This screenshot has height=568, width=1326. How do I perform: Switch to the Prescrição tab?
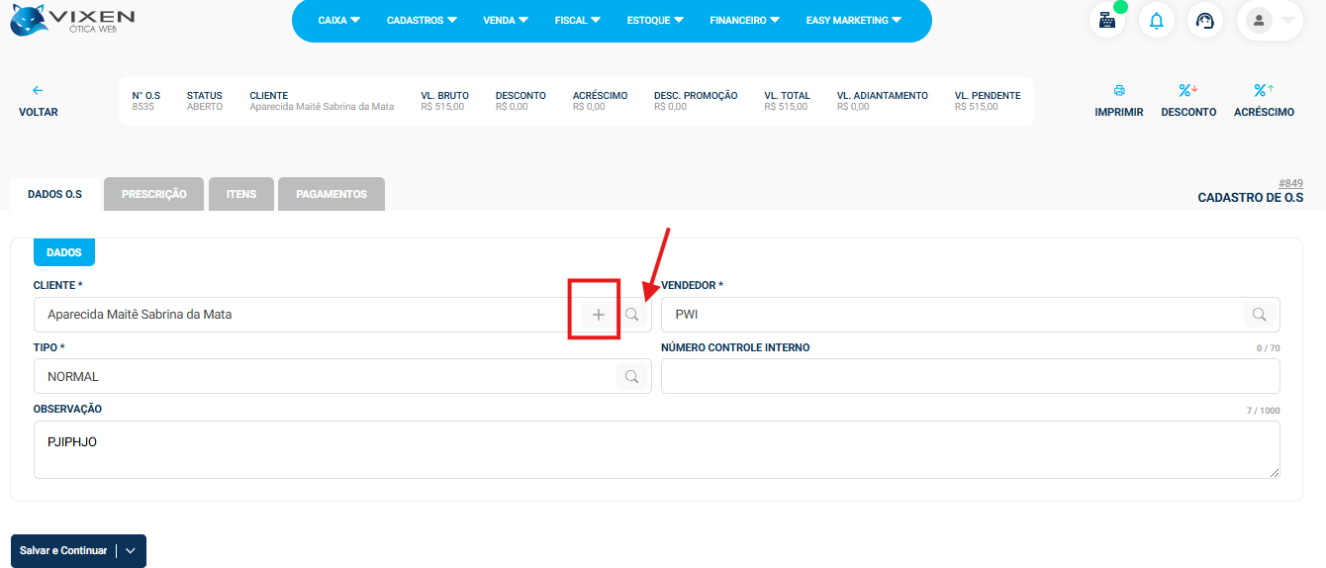pos(153,195)
